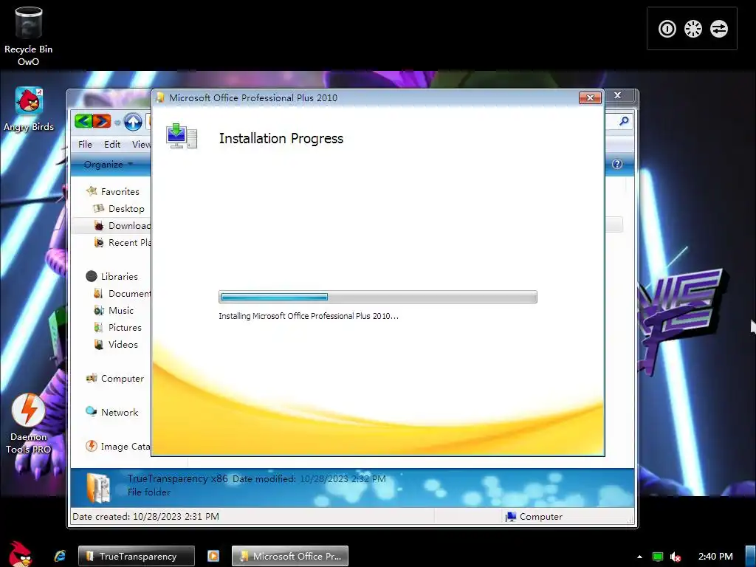Click the swap arrows icon in top-right widget
The height and width of the screenshot is (567, 756).
[719, 29]
